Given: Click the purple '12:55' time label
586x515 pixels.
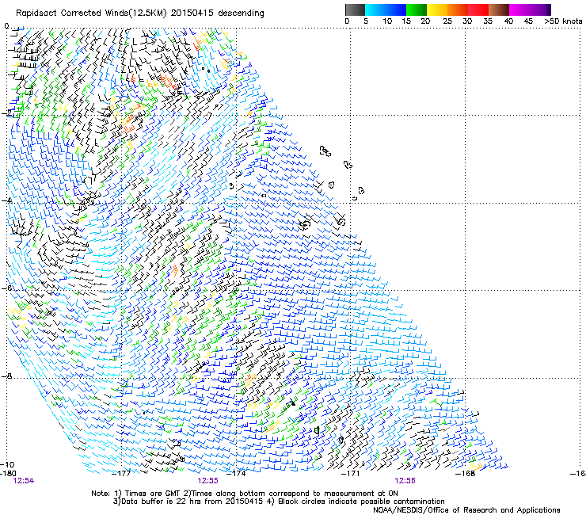Looking at the screenshot, I should point(207,481).
